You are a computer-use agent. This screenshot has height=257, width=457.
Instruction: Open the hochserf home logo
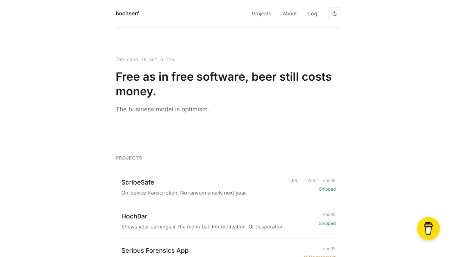click(x=127, y=13)
